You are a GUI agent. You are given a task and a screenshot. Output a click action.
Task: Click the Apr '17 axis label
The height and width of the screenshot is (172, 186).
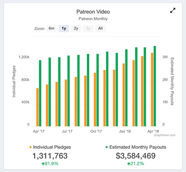point(39,131)
